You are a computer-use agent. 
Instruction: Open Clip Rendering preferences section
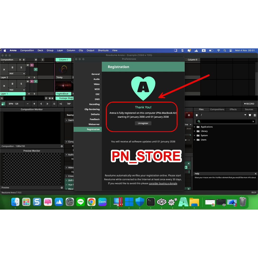pyautogui.click(x=92, y=109)
